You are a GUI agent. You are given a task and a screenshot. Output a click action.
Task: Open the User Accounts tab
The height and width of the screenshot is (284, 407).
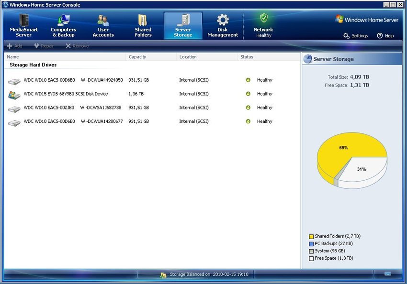click(103, 26)
